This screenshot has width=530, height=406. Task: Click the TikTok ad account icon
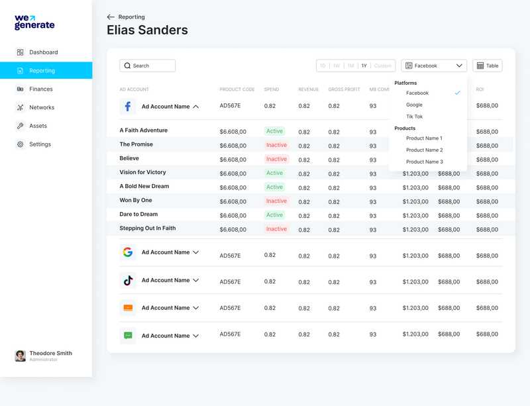coord(128,279)
